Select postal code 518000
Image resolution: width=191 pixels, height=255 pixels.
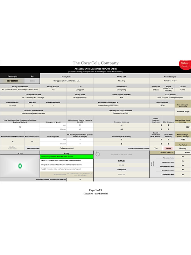pos(156,90)
